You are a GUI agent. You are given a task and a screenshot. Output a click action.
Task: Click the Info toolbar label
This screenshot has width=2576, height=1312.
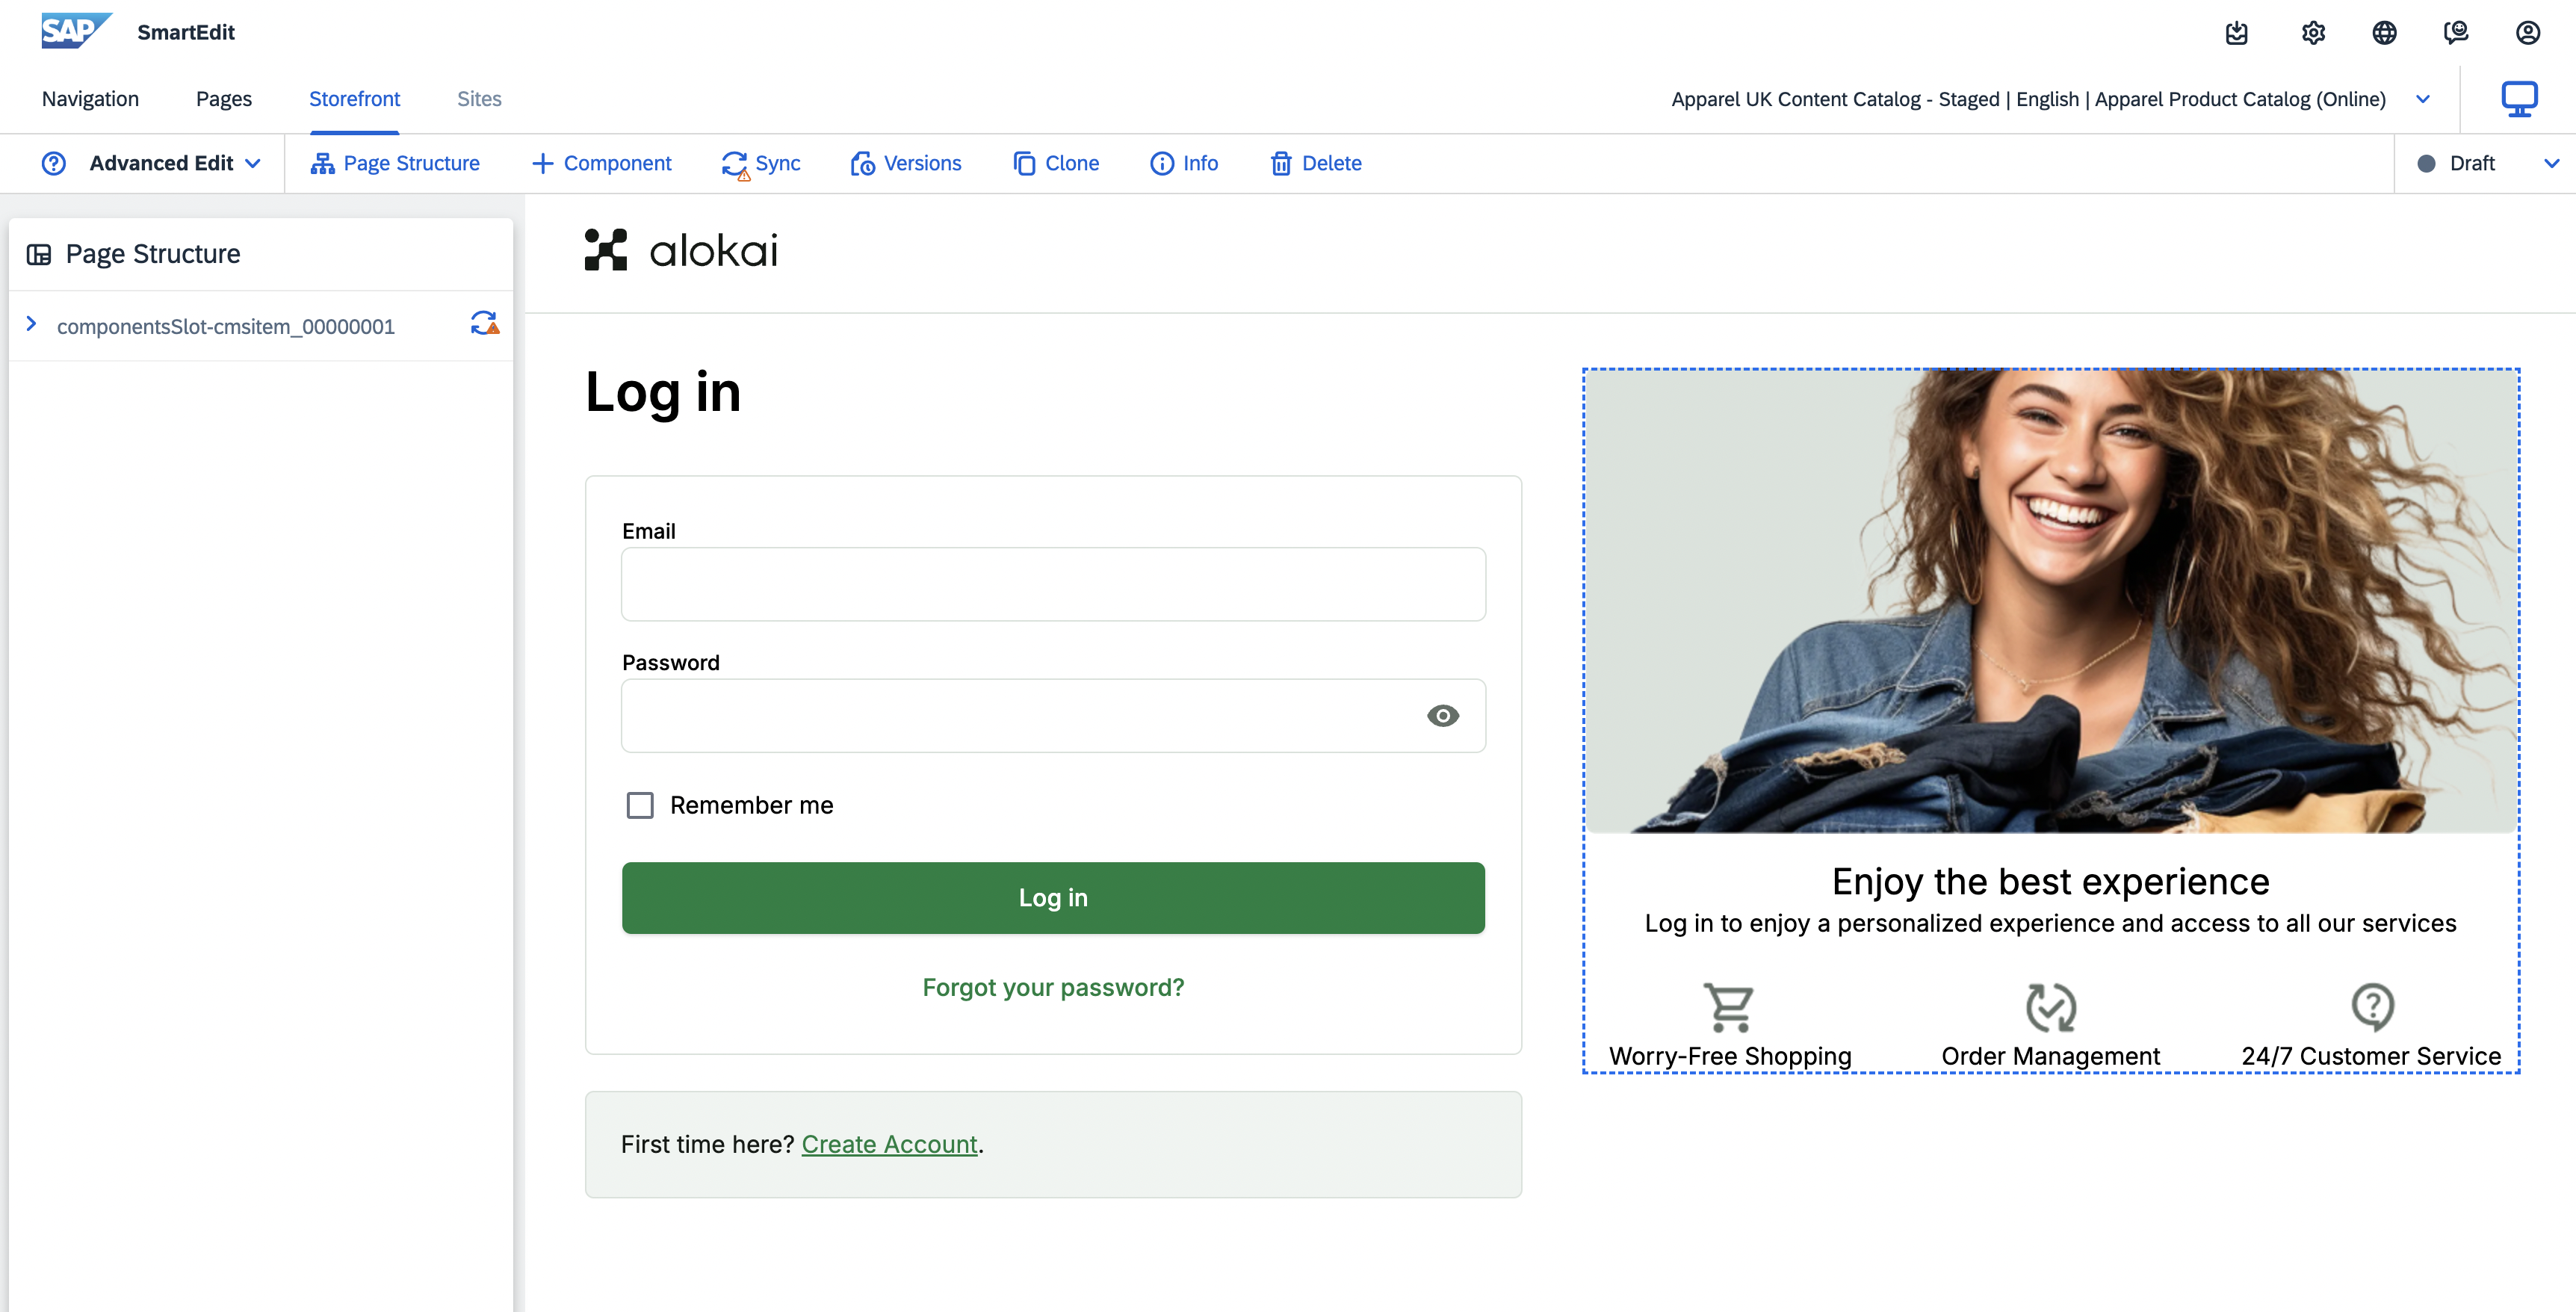pyautogui.click(x=1201, y=163)
